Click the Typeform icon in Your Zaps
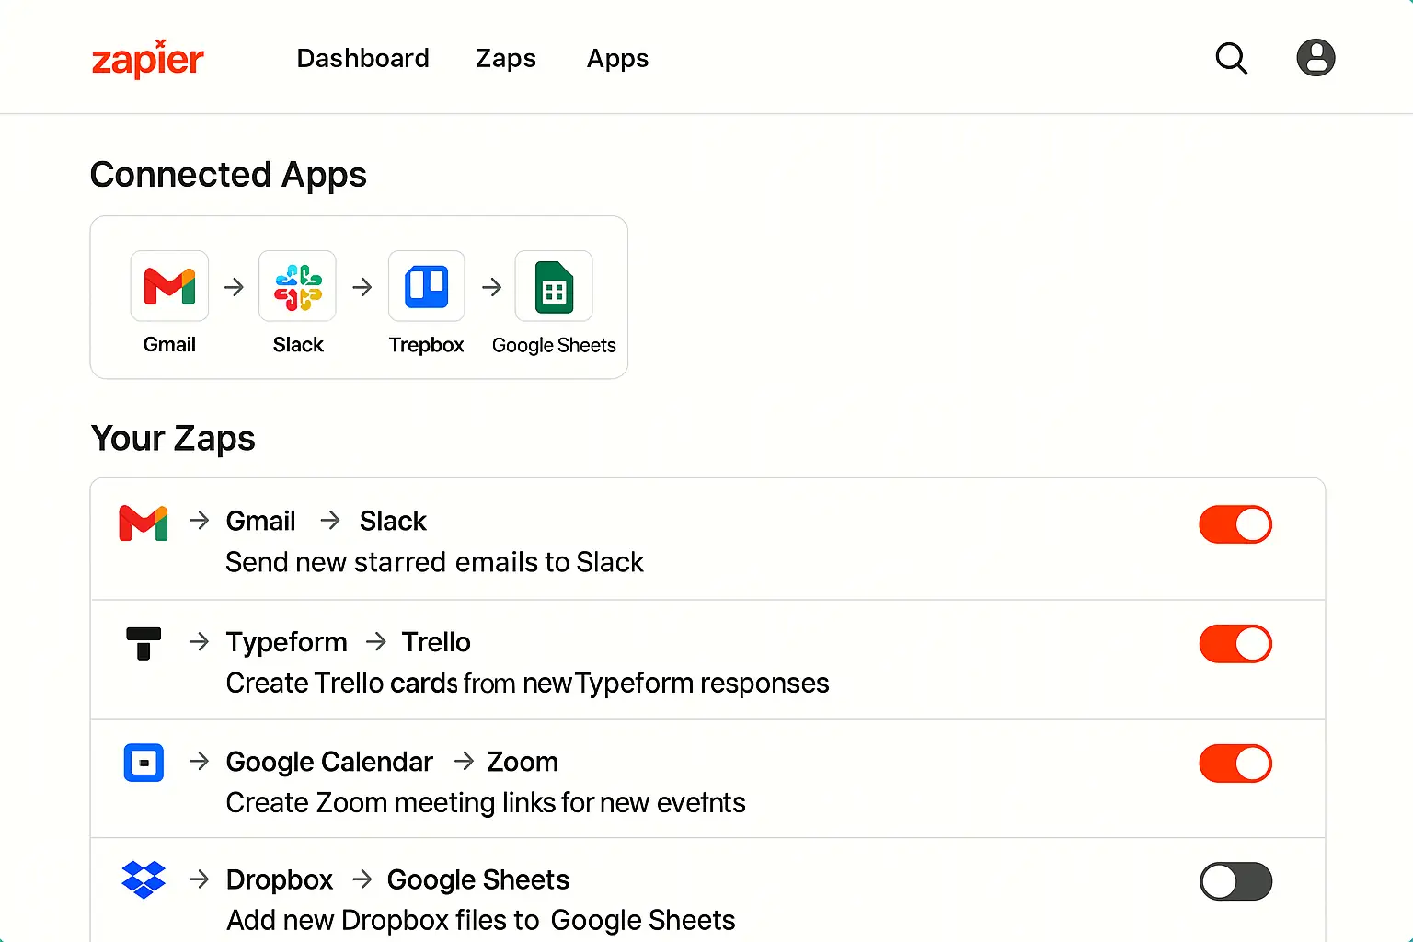This screenshot has height=942, width=1413. coord(144,643)
